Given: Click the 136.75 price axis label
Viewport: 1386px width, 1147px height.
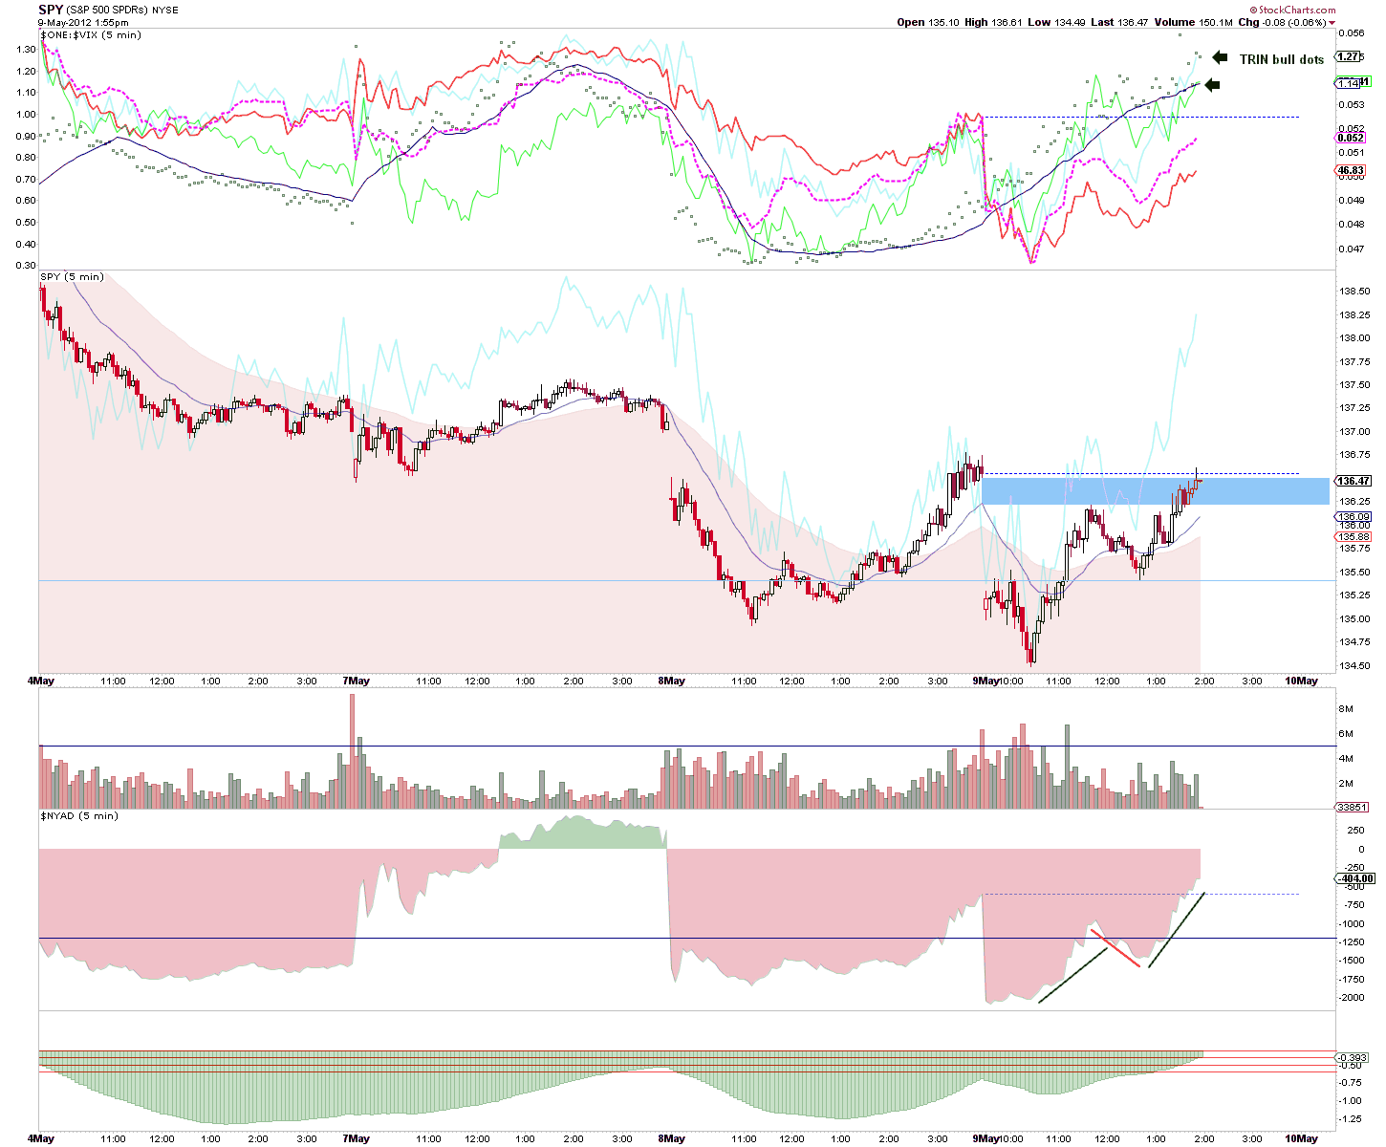Looking at the screenshot, I should pos(1354,456).
